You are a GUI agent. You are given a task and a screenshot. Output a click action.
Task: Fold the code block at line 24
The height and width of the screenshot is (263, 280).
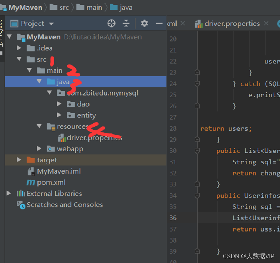click(x=197, y=83)
